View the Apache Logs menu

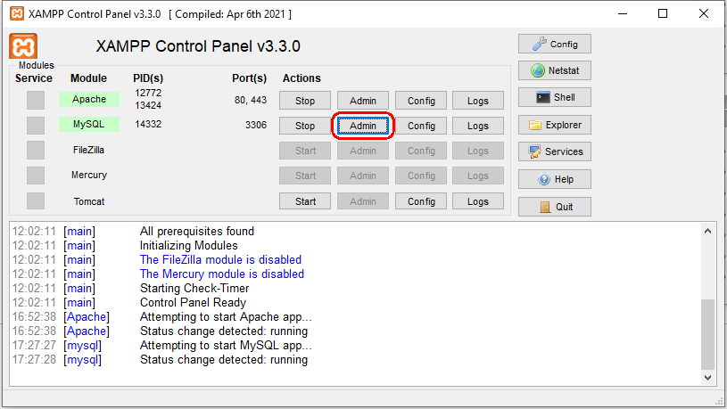click(x=478, y=101)
